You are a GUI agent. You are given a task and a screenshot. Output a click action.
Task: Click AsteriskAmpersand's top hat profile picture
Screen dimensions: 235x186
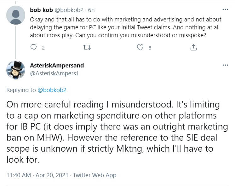tap(15, 69)
